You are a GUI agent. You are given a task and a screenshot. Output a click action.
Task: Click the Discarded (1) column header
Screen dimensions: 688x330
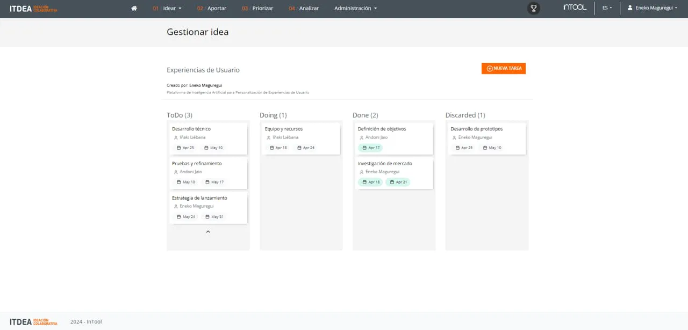click(465, 115)
